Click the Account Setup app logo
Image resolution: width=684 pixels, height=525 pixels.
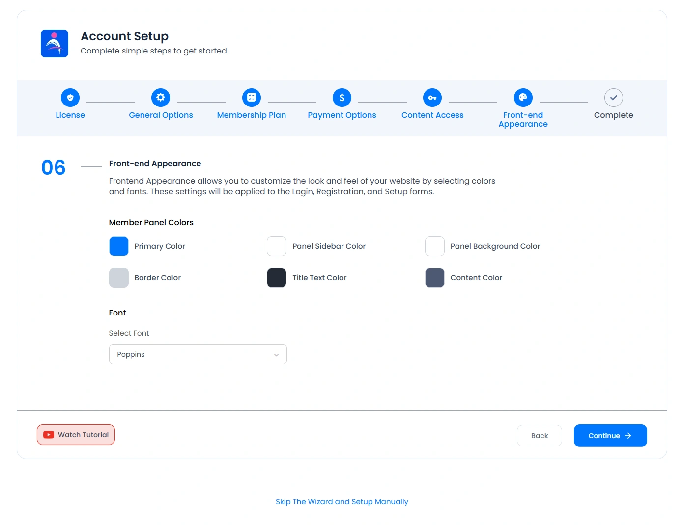(54, 44)
